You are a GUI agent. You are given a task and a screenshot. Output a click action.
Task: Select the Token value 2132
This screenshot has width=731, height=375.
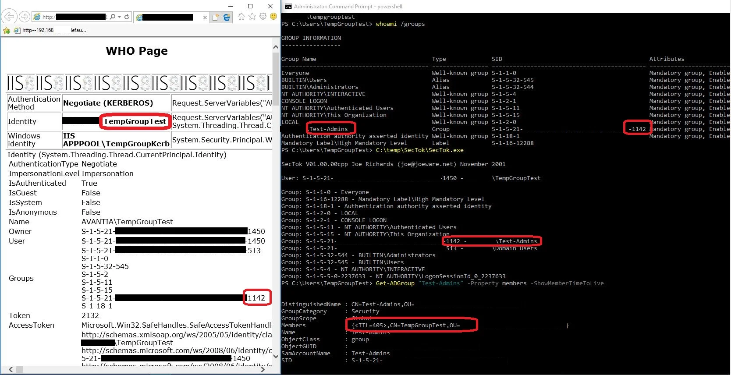[x=90, y=315]
